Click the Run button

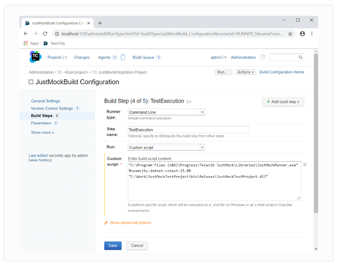coord(221,72)
